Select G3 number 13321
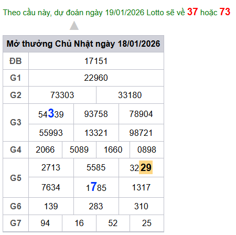236x235 pixels. coord(96,133)
